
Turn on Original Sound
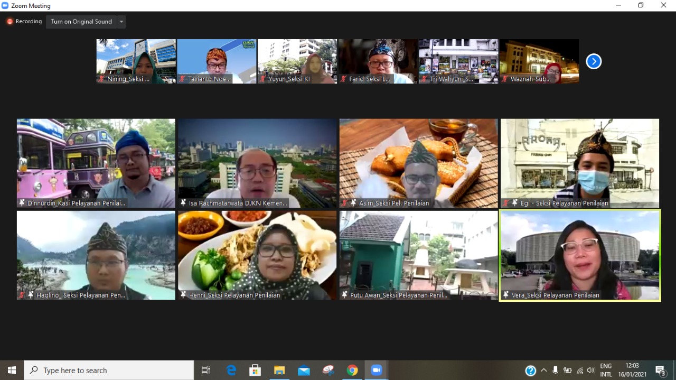(x=81, y=22)
